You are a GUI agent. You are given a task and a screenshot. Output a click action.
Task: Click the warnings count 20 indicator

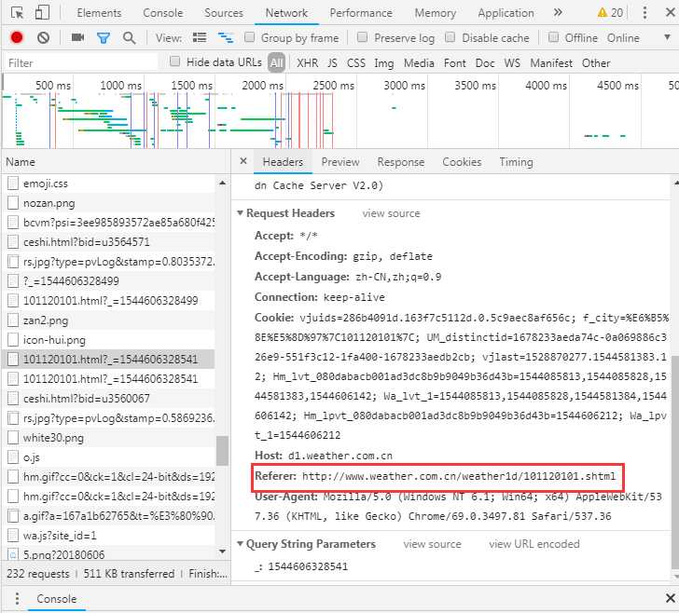coord(610,12)
